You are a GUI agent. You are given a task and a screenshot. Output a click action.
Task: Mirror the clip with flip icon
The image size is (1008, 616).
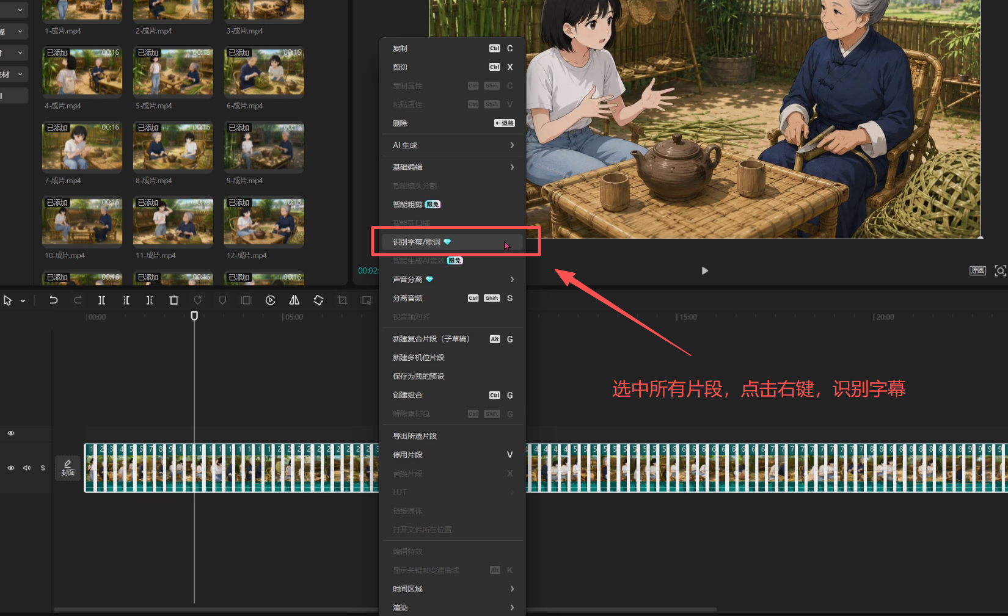(294, 300)
